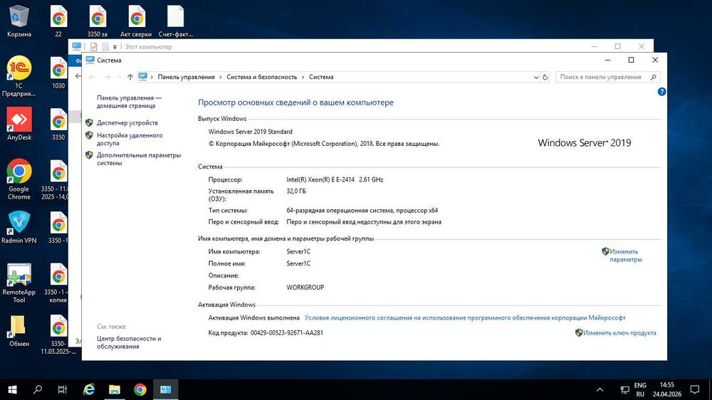The image size is (712, 400).
Task: Refresh the System control panel page
Action: click(545, 77)
